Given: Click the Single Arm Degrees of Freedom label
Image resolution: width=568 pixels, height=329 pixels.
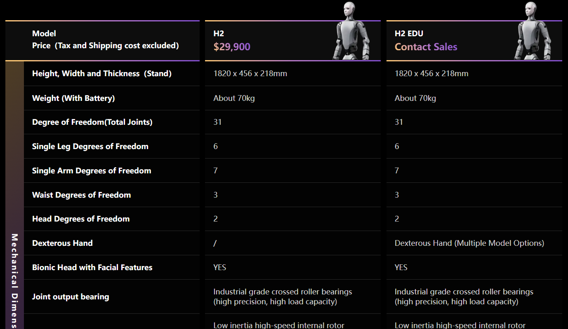Looking at the screenshot, I should pyautogui.click(x=92, y=171).
